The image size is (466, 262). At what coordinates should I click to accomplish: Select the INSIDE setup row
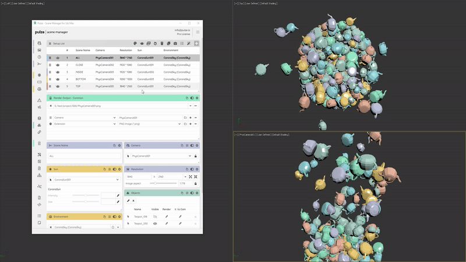[x=123, y=72]
